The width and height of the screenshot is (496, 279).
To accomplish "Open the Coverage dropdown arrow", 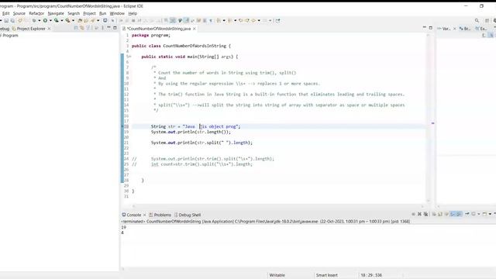I will tap(62, 21).
